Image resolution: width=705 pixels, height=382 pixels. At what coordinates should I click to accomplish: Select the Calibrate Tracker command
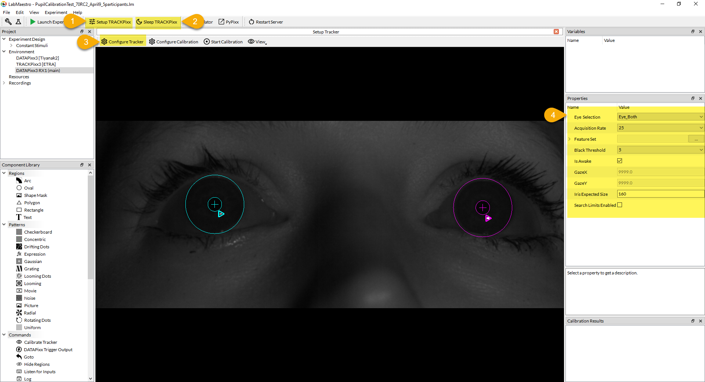(x=40, y=342)
